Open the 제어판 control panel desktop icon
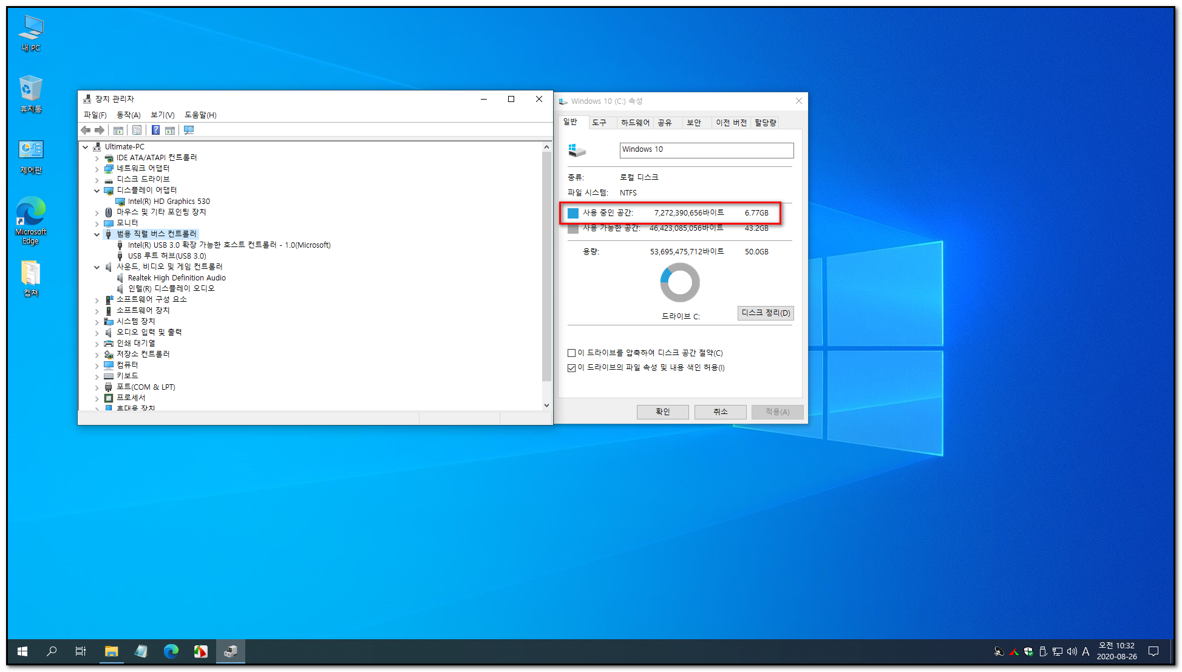Image resolution: width=1182 pixels, height=672 pixels. [x=31, y=157]
